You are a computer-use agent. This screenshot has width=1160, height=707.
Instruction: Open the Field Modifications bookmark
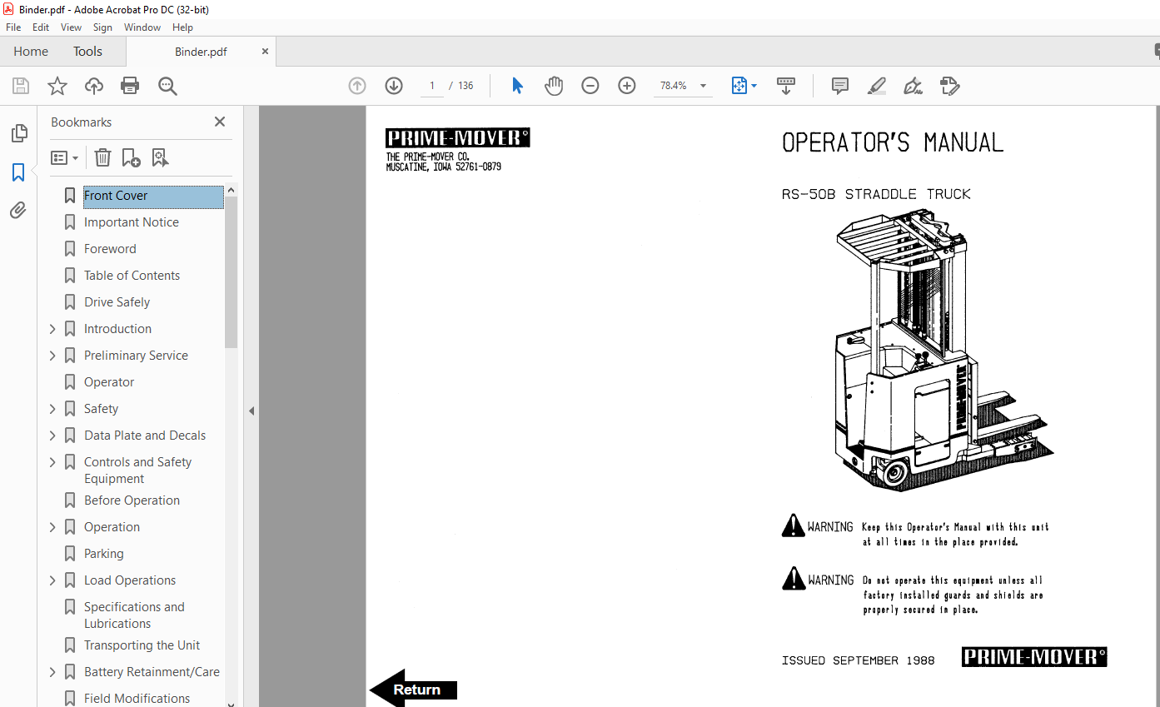137,699
